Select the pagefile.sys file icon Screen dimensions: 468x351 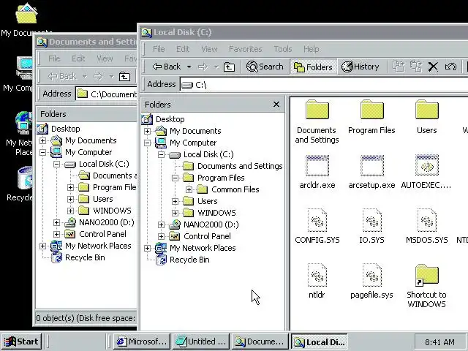(x=372, y=275)
